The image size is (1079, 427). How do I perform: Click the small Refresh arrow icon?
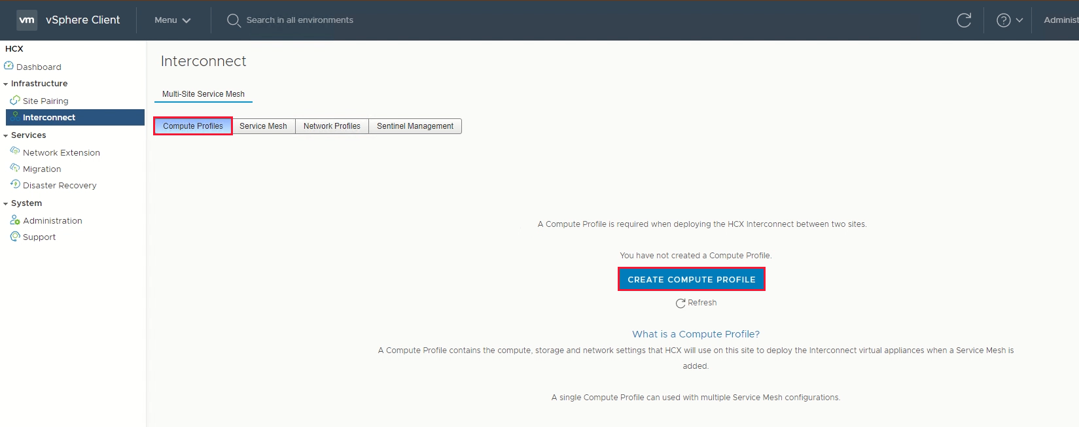pos(681,303)
